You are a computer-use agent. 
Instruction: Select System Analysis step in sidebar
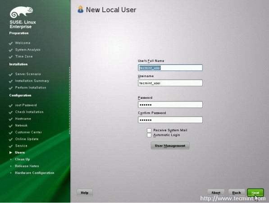[x=27, y=50]
